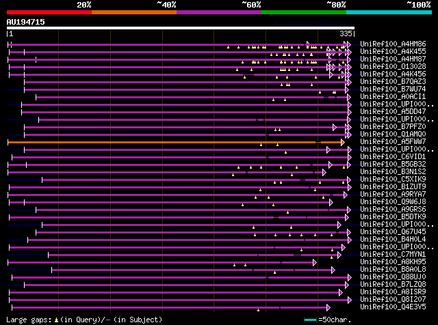438x325 pixels.
Task: Select the UniRef100_A5DD47 label
Action: (393, 111)
